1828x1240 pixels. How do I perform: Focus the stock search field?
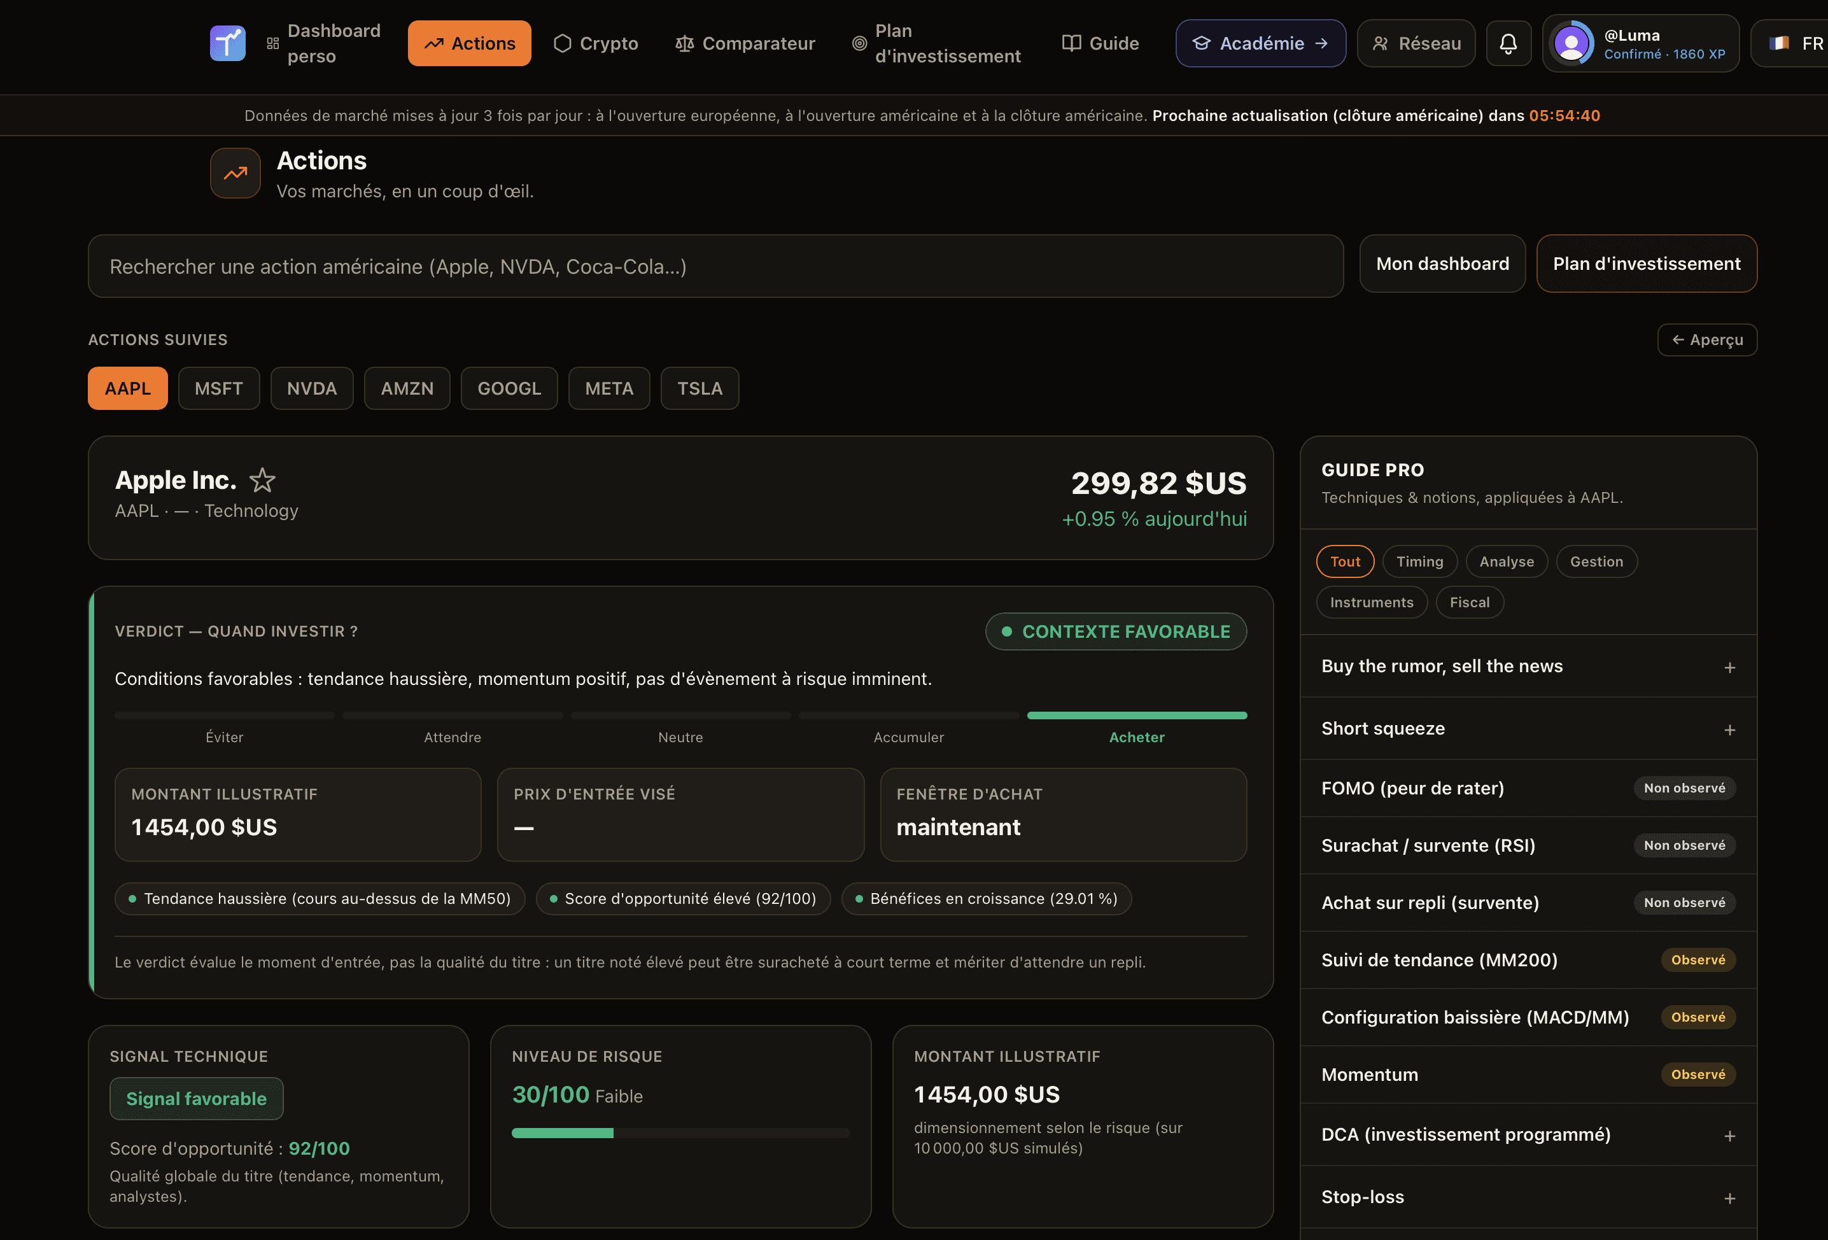tap(715, 266)
